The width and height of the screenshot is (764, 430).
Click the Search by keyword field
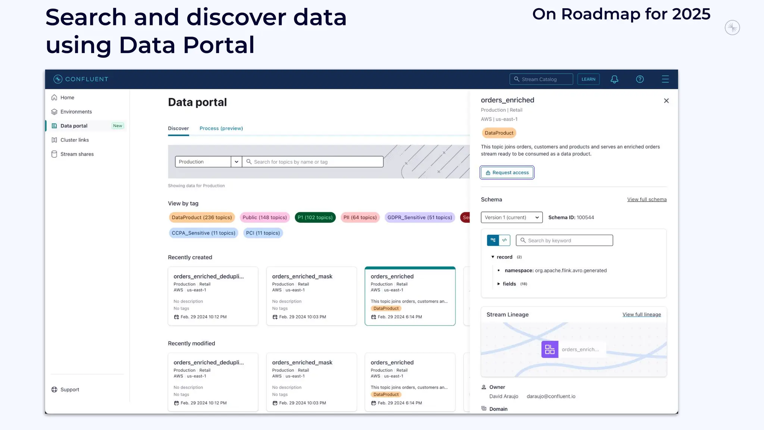click(564, 240)
